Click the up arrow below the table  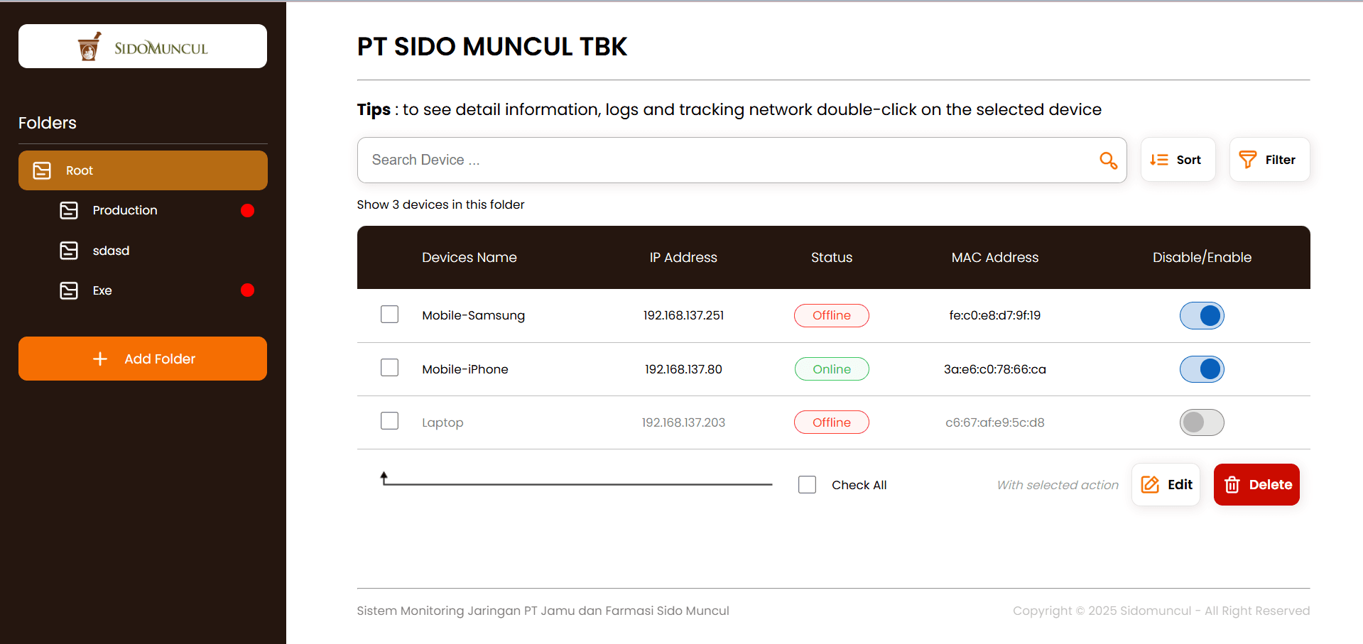[x=384, y=477]
